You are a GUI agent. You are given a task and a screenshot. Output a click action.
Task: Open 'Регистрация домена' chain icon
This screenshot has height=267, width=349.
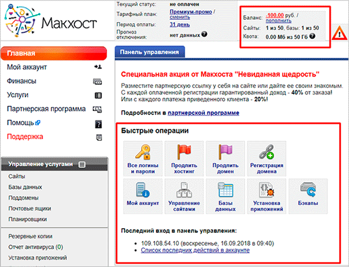pos(267,151)
